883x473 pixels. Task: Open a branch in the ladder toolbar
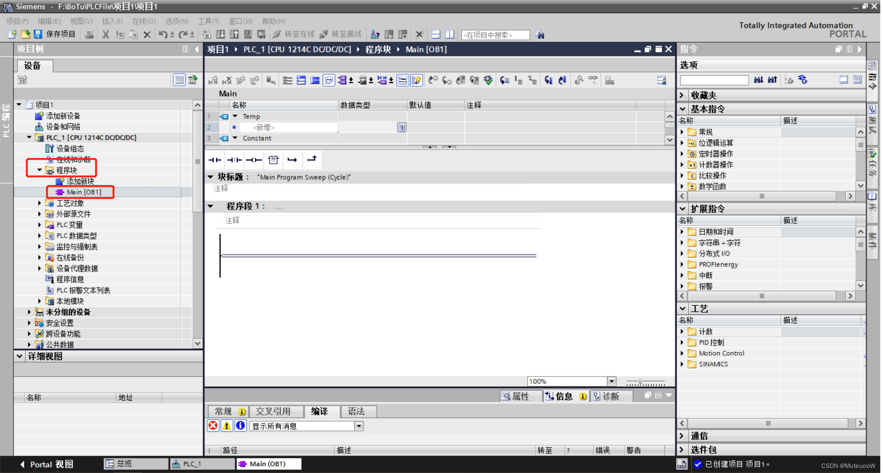(292, 160)
